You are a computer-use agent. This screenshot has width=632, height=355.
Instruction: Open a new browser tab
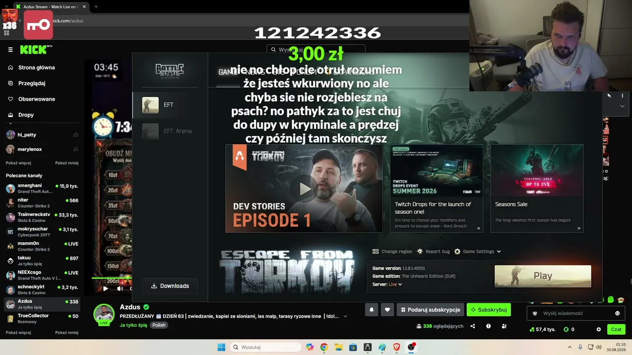(96, 6)
